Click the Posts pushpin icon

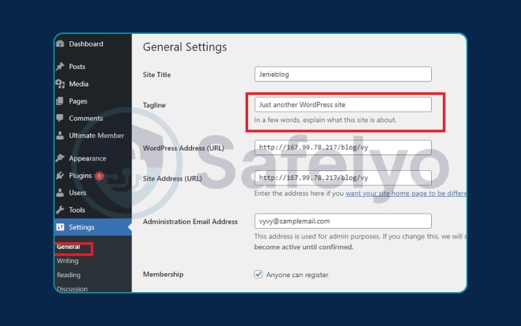[60, 67]
